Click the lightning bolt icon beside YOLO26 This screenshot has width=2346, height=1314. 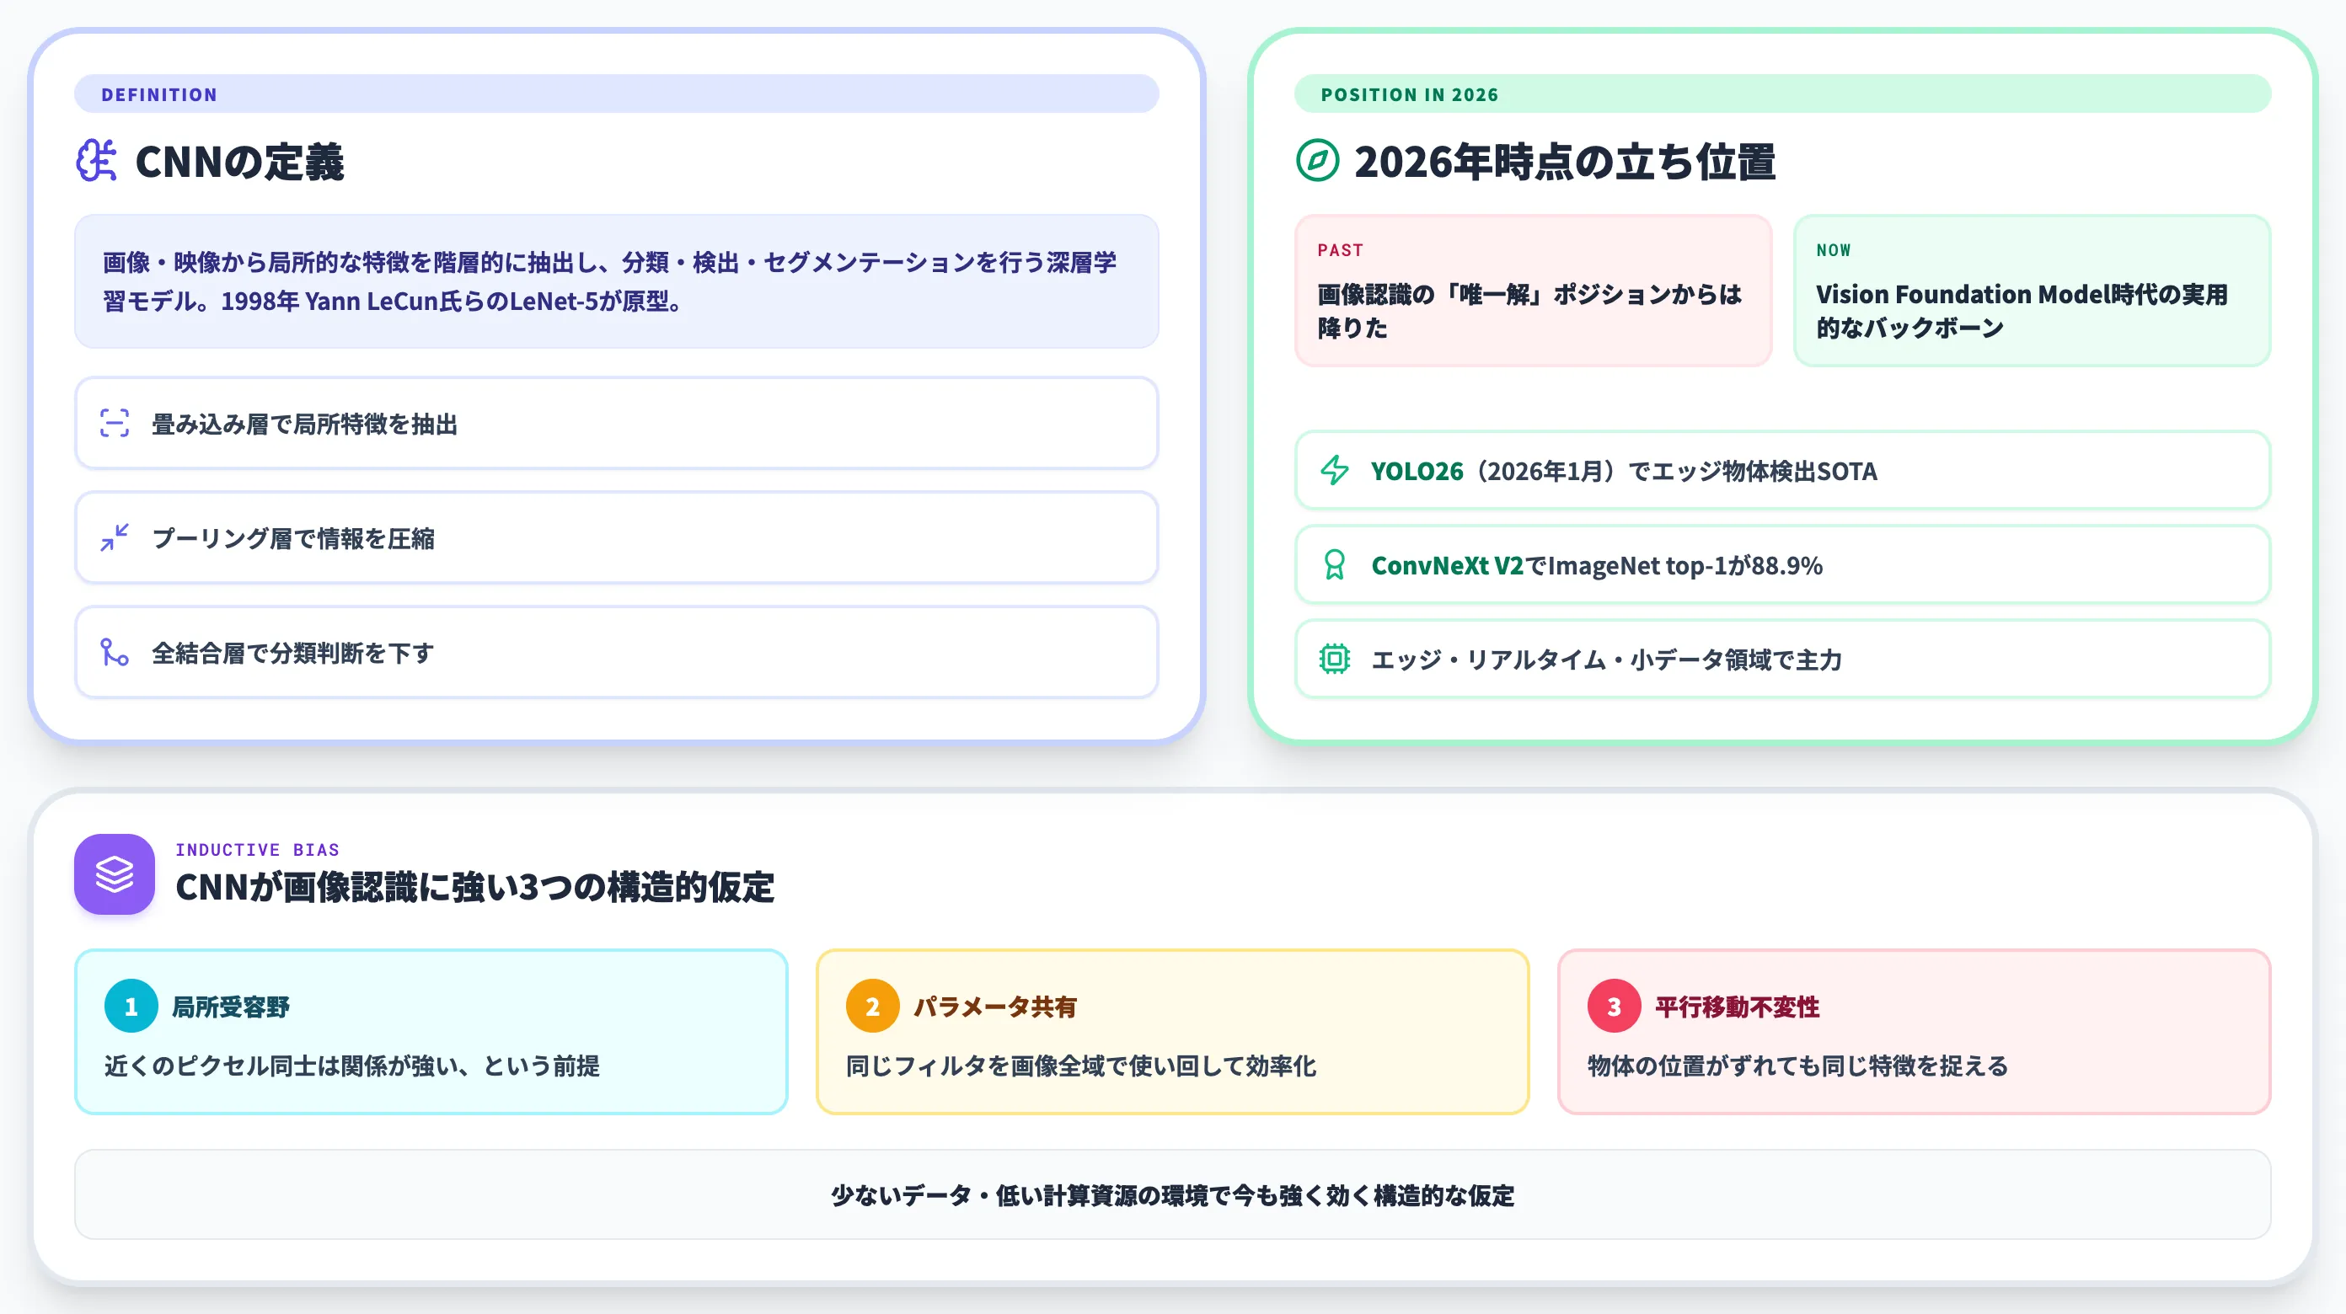click(x=1335, y=471)
